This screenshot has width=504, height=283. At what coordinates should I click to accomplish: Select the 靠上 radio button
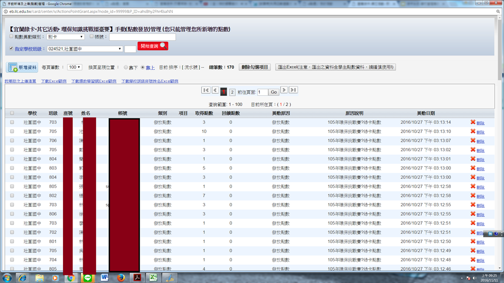(x=143, y=67)
